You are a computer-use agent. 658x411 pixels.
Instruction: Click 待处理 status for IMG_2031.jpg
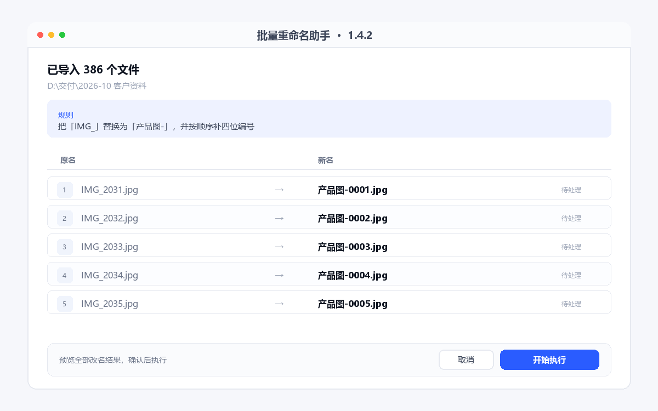pyautogui.click(x=571, y=190)
